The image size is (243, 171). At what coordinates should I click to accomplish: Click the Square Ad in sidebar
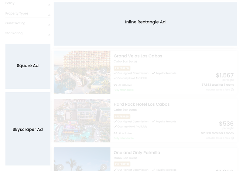28,66
